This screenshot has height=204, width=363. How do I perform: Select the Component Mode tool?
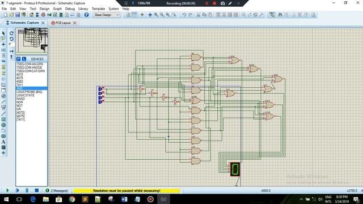[x=3, y=39]
